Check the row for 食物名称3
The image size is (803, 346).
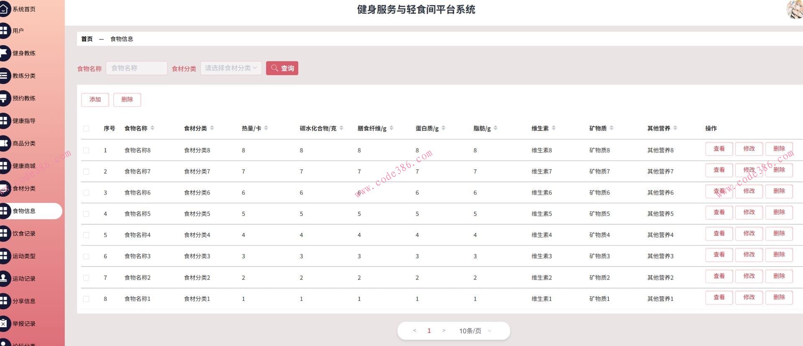coord(86,256)
